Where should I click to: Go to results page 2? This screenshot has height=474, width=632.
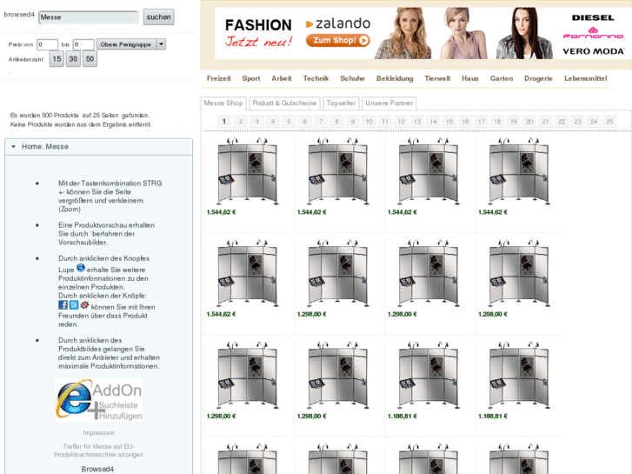click(240, 122)
